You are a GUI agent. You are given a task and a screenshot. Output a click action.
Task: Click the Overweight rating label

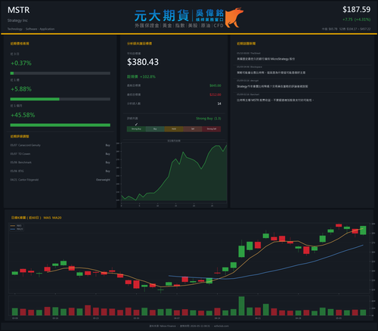click(103, 180)
